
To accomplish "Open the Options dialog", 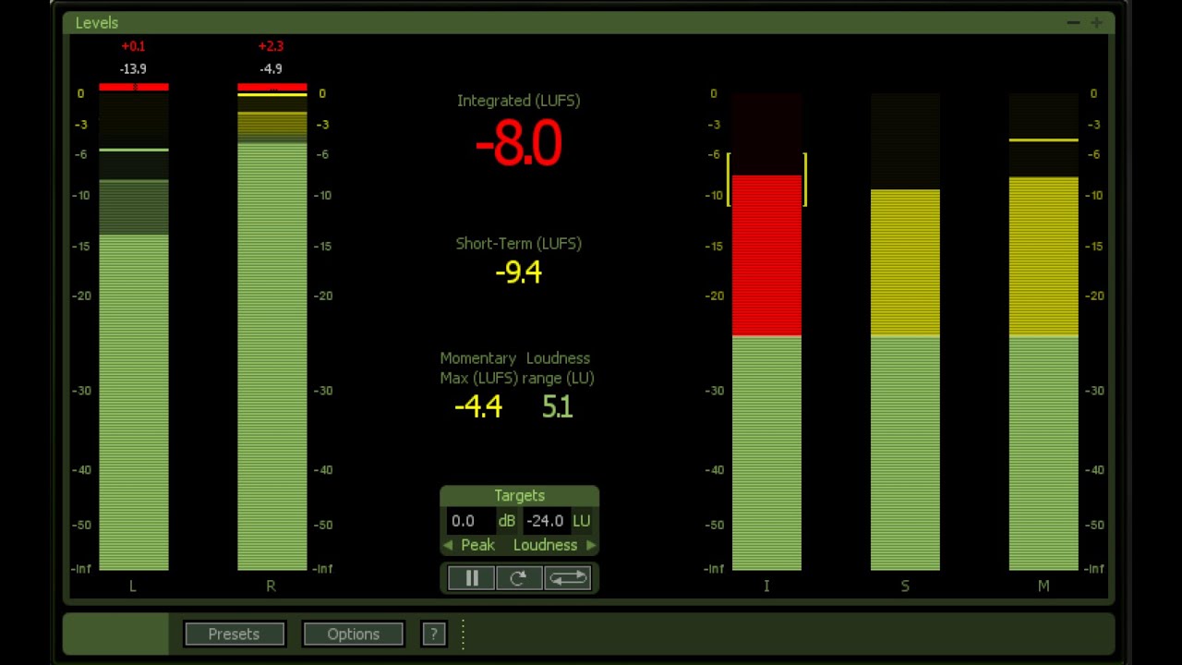I will [353, 634].
